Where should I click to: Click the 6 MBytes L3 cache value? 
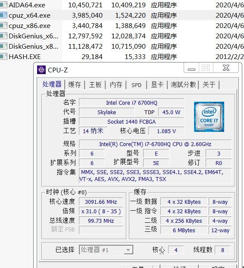pos(184,230)
